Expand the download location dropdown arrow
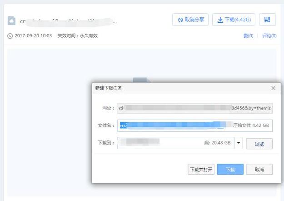The height and width of the screenshot is (201, 284). click(239, 143)
